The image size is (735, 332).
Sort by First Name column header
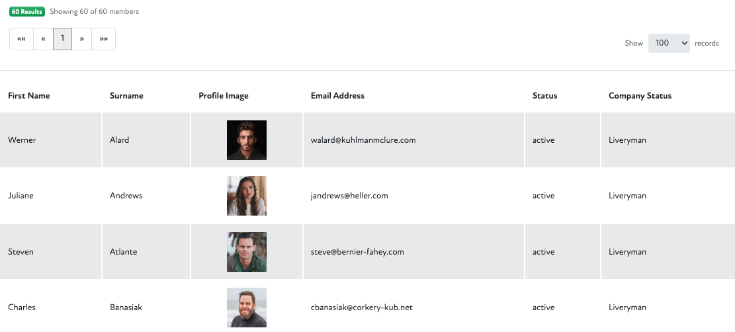pyautogui.click(x=29, y=95)
